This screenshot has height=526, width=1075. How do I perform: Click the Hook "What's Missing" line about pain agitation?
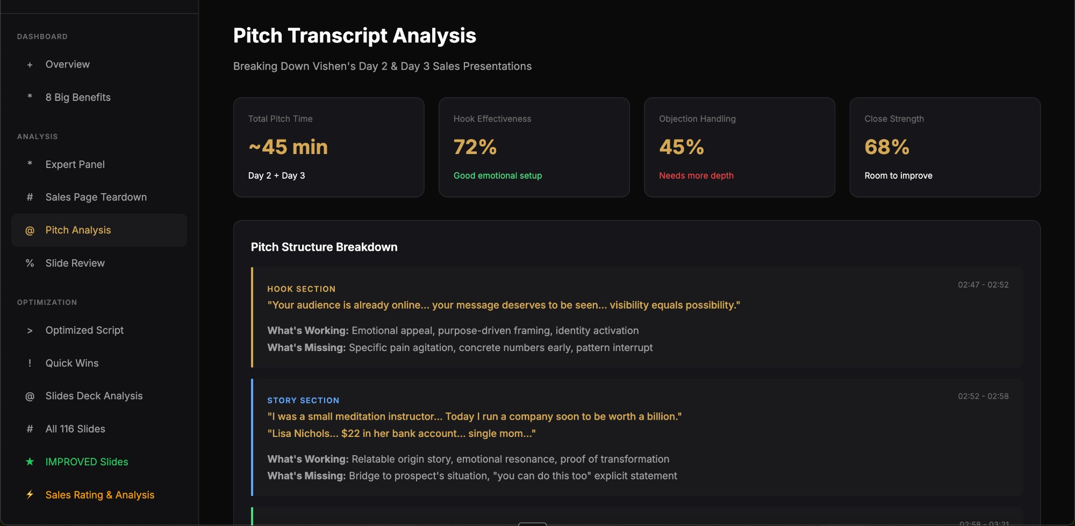click(x=460, y=347)
